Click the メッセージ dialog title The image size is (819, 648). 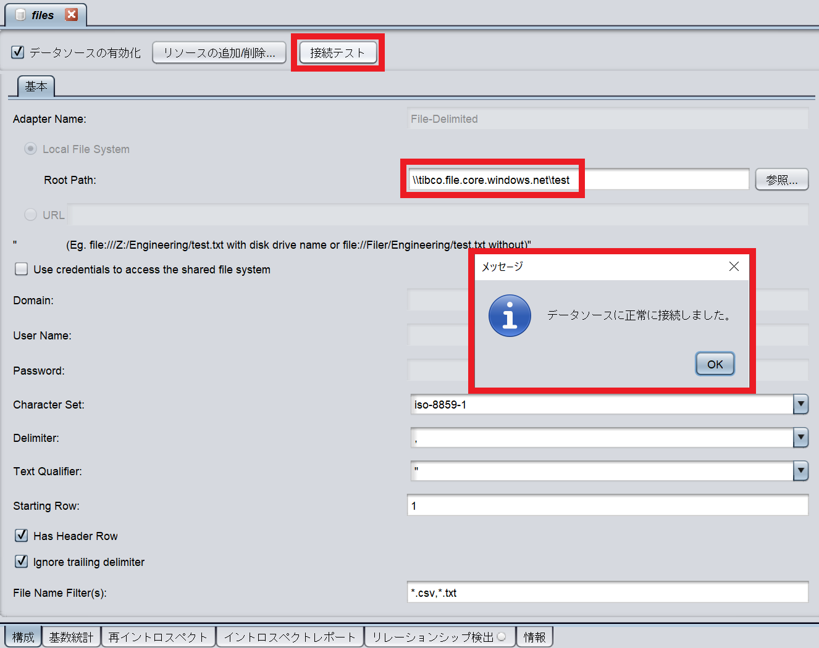click(502, 266)
